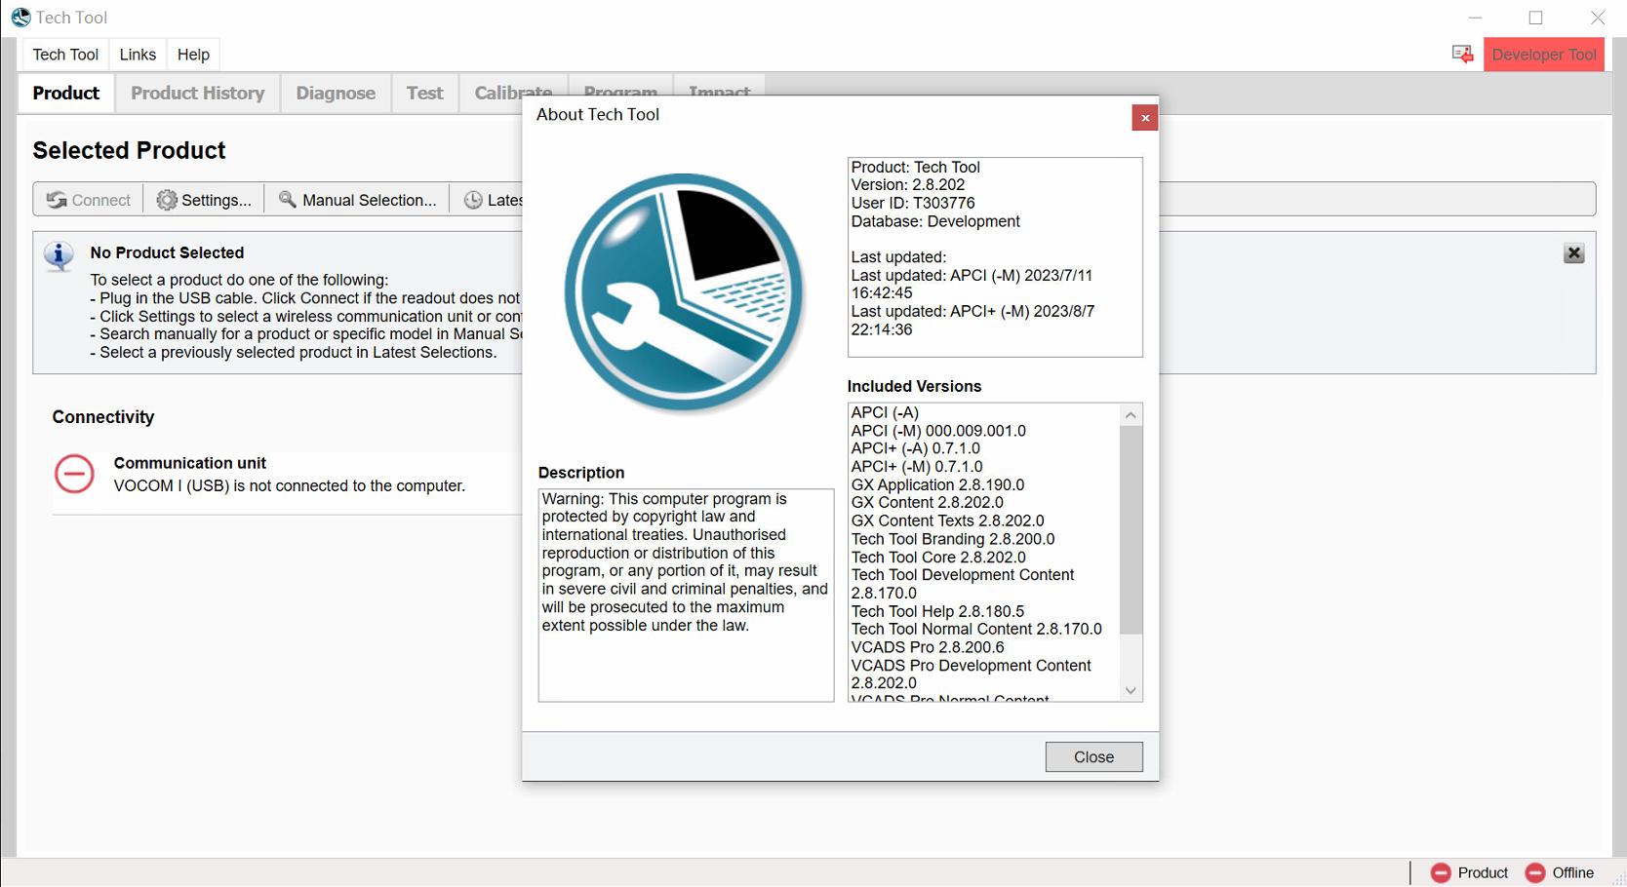Open the report submission icon near Developer Tool
Image resolution: width=1627 pixels, height=887 pixels.
1461,54
